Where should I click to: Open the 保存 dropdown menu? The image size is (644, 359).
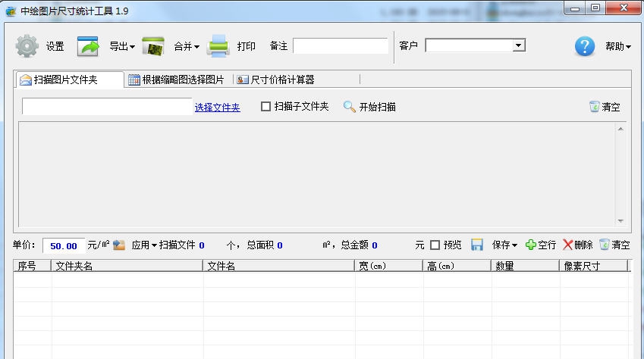[504, 245]
